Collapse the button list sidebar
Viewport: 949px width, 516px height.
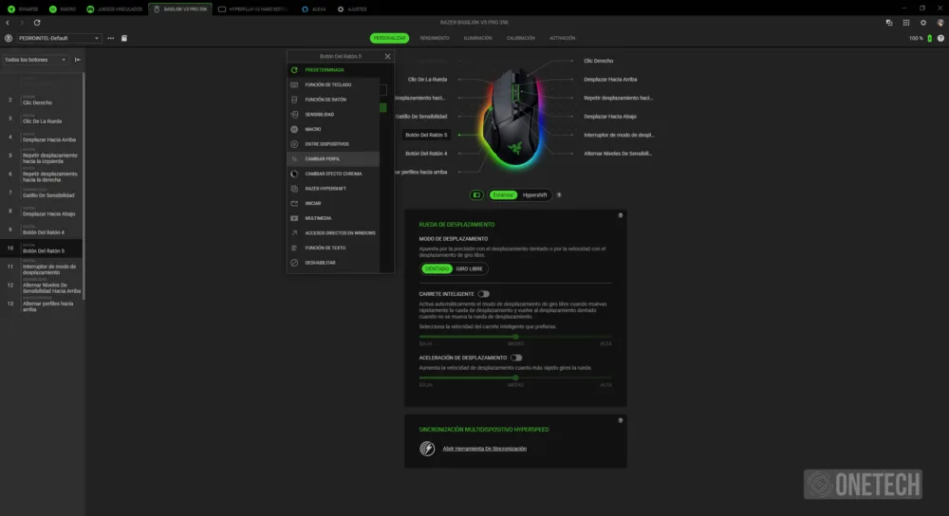(78, 60)
